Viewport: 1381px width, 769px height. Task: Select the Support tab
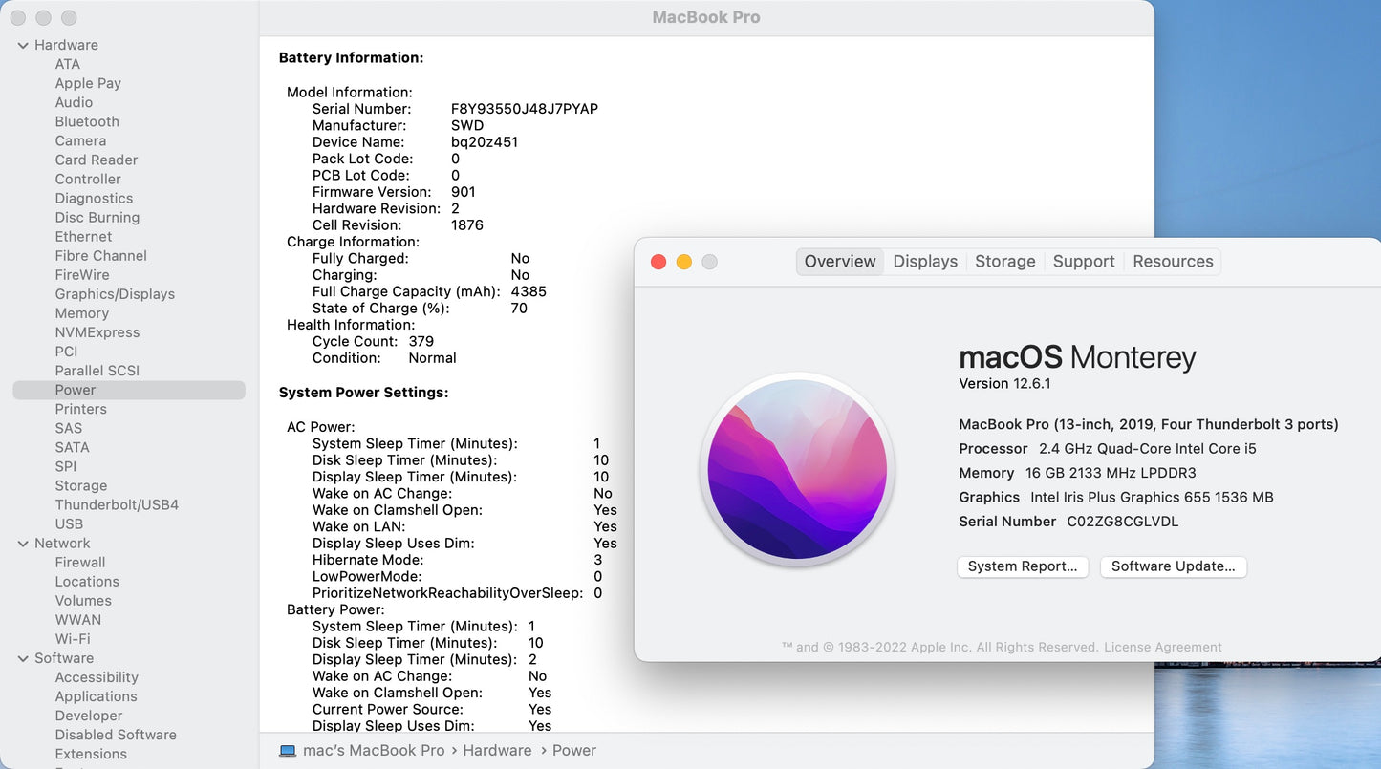pyautogui.click(x=1083, y=262)
